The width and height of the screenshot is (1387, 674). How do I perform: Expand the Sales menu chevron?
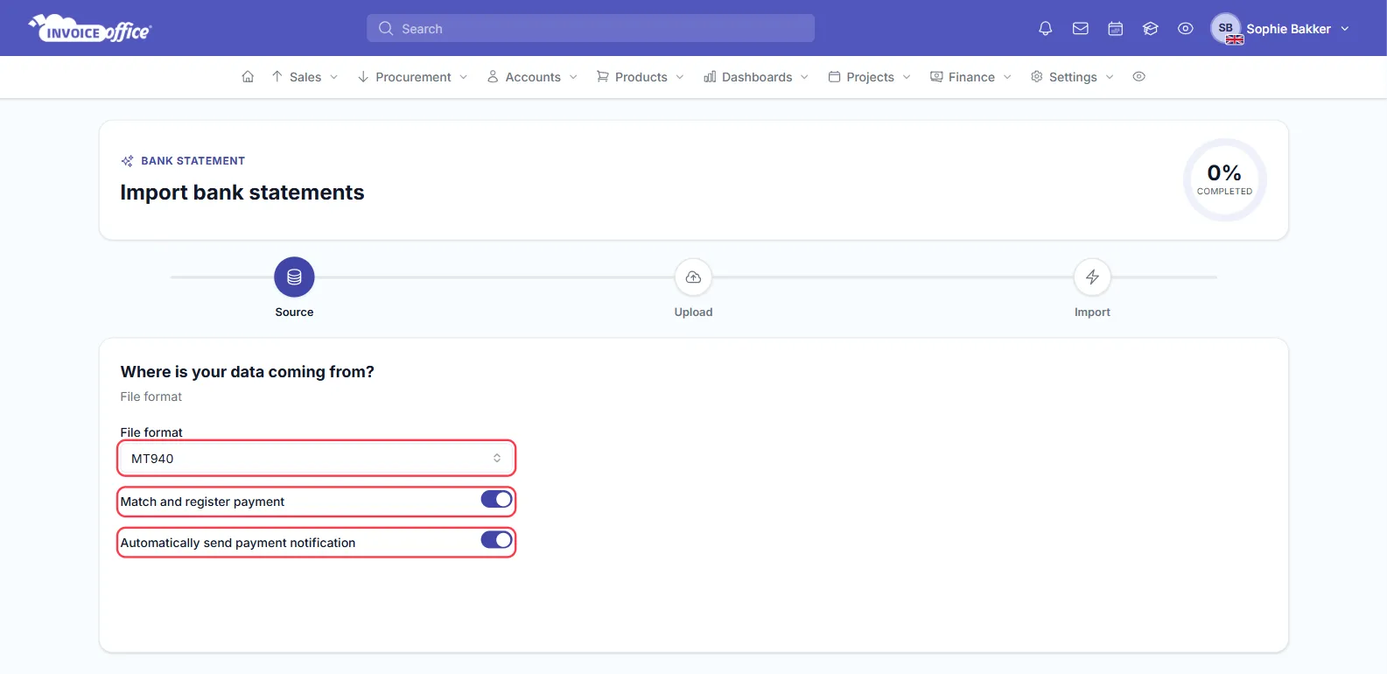click(333, 77)
